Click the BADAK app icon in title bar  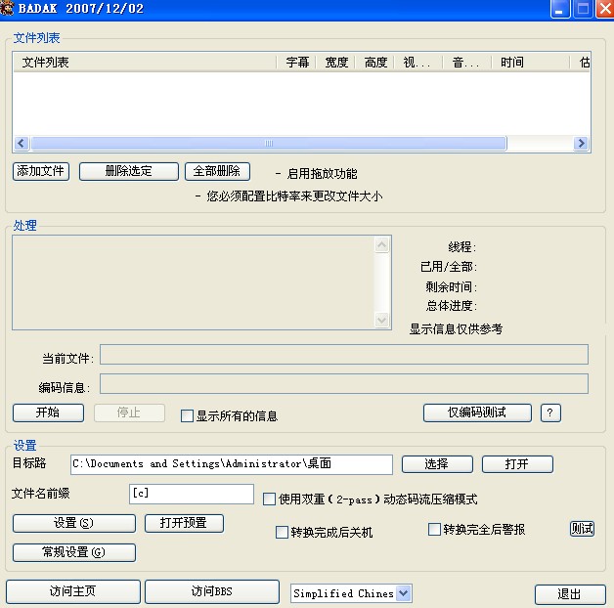[7, 8]
